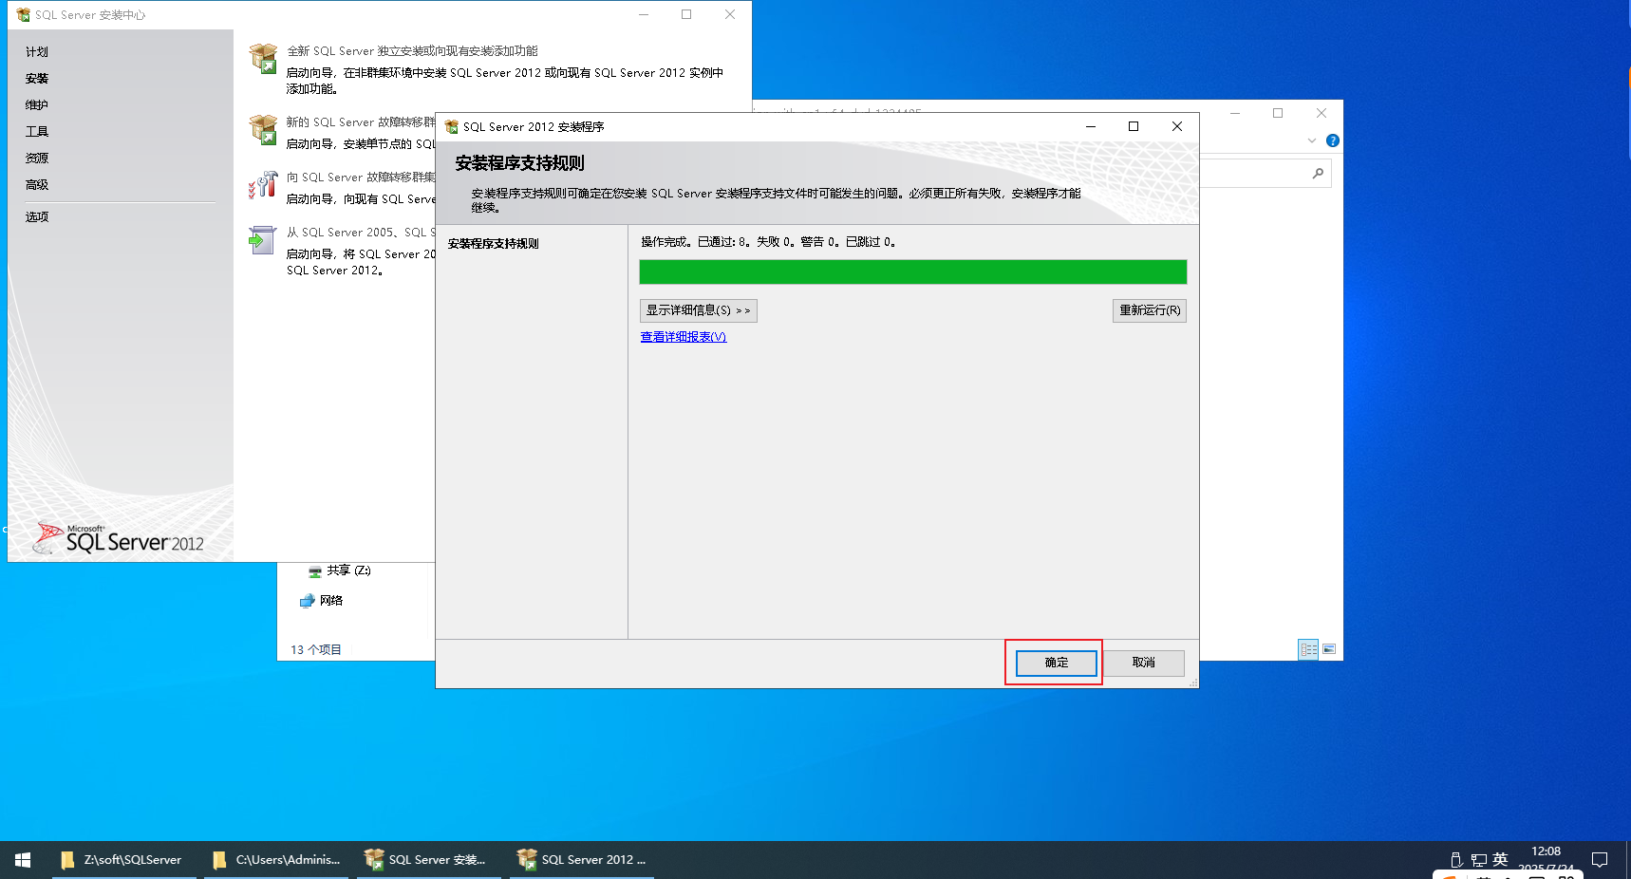Click the 确定 button in setup dialog
1631x879 pixels.
coord(1056,663)
